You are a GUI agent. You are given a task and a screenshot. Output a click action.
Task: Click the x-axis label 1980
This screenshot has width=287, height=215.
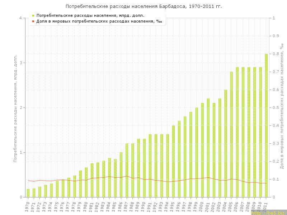[85, 207]
